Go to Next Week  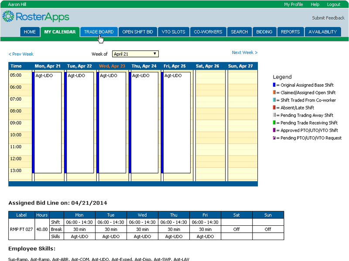244,53
